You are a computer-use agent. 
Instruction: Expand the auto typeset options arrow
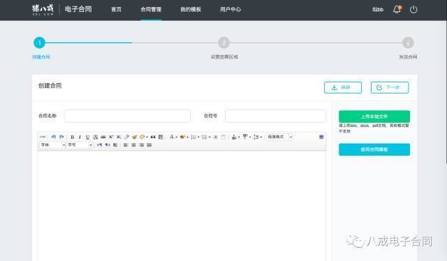pyautogui.click(x=147, y=137)
